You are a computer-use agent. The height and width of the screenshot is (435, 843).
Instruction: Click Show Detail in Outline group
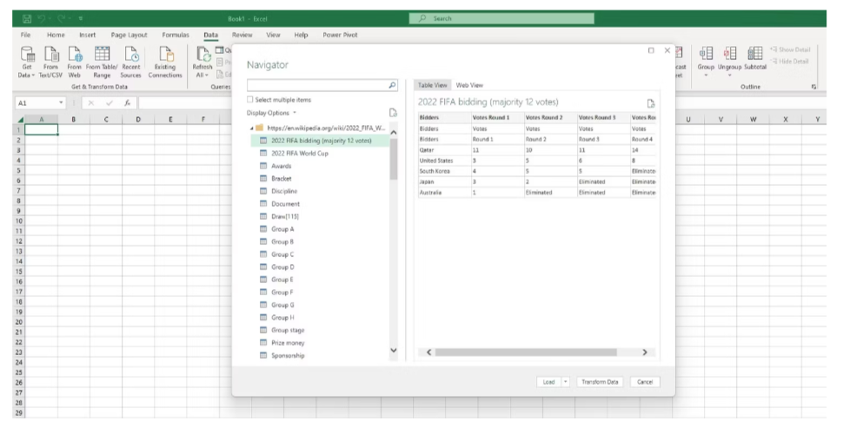pos(790,49)
